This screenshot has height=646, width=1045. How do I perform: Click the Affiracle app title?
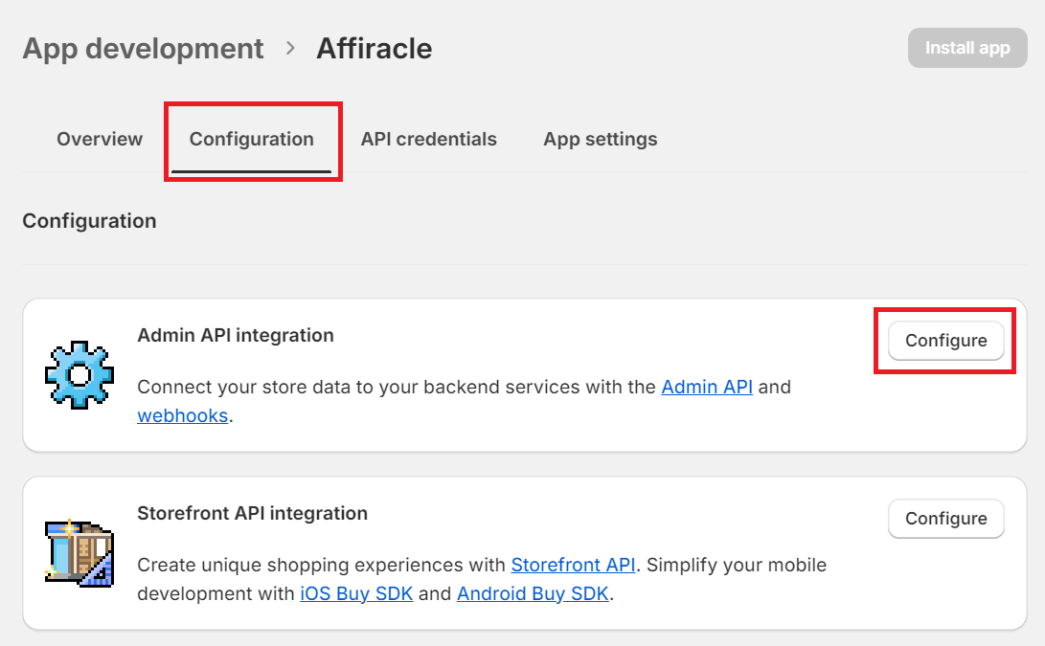coord(374,48)
